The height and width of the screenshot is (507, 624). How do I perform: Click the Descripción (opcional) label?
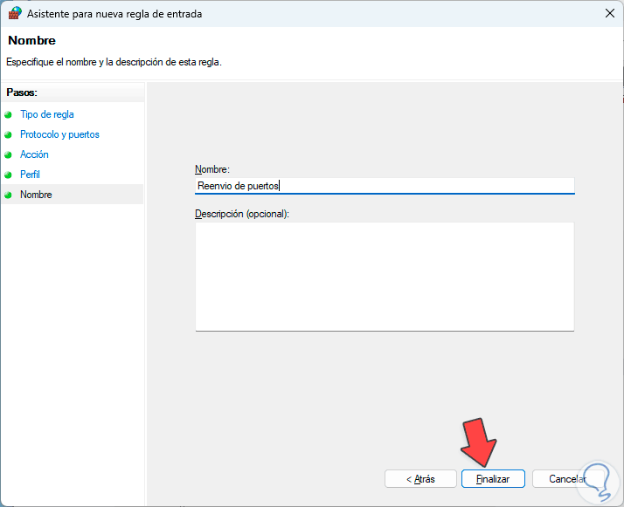tap(242, 214)
